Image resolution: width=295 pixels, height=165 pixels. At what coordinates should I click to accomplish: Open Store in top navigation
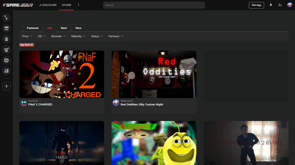(67, 5)
